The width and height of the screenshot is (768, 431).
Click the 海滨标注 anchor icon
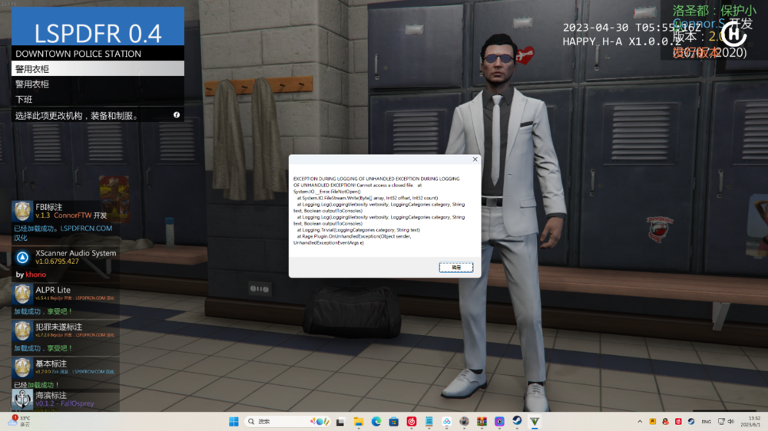pos(22,399)
